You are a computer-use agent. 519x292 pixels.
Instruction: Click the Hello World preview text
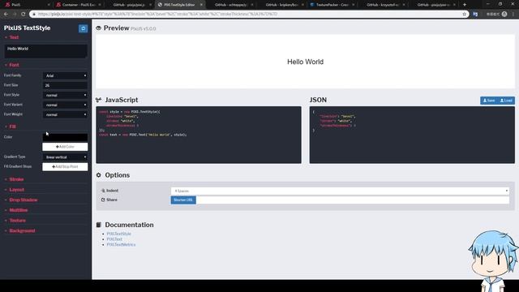pos(305,62)
